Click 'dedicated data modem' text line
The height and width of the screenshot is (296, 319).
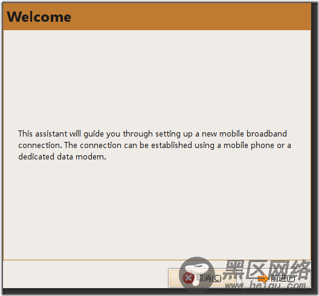click(62, 156)
